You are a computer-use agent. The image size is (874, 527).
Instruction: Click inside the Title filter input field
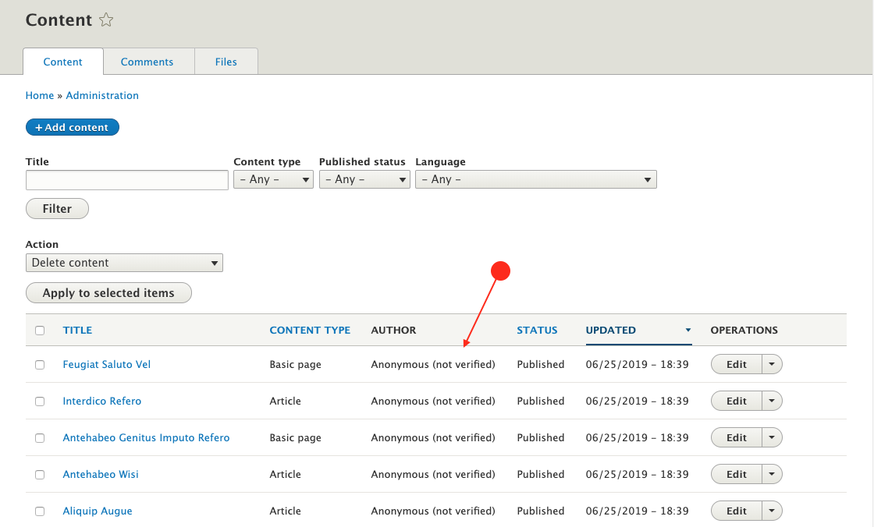click(x=126, y=179)
